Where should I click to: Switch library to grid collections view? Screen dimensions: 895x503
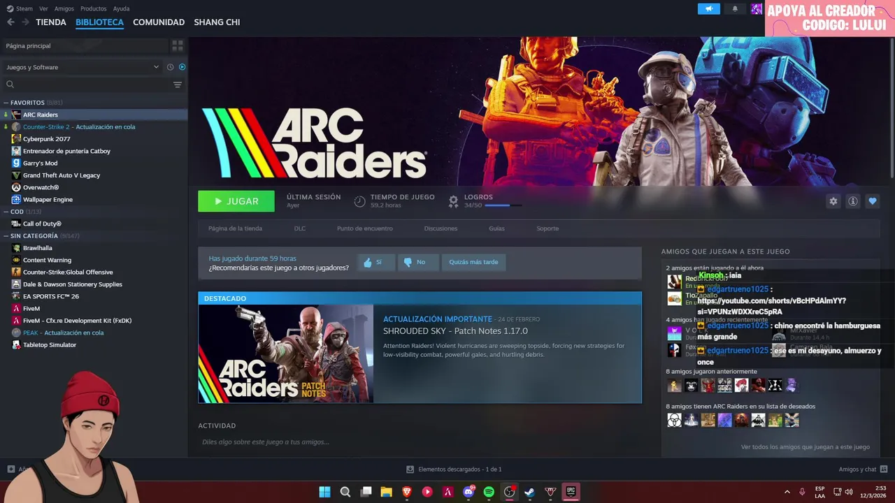(178, 45)
